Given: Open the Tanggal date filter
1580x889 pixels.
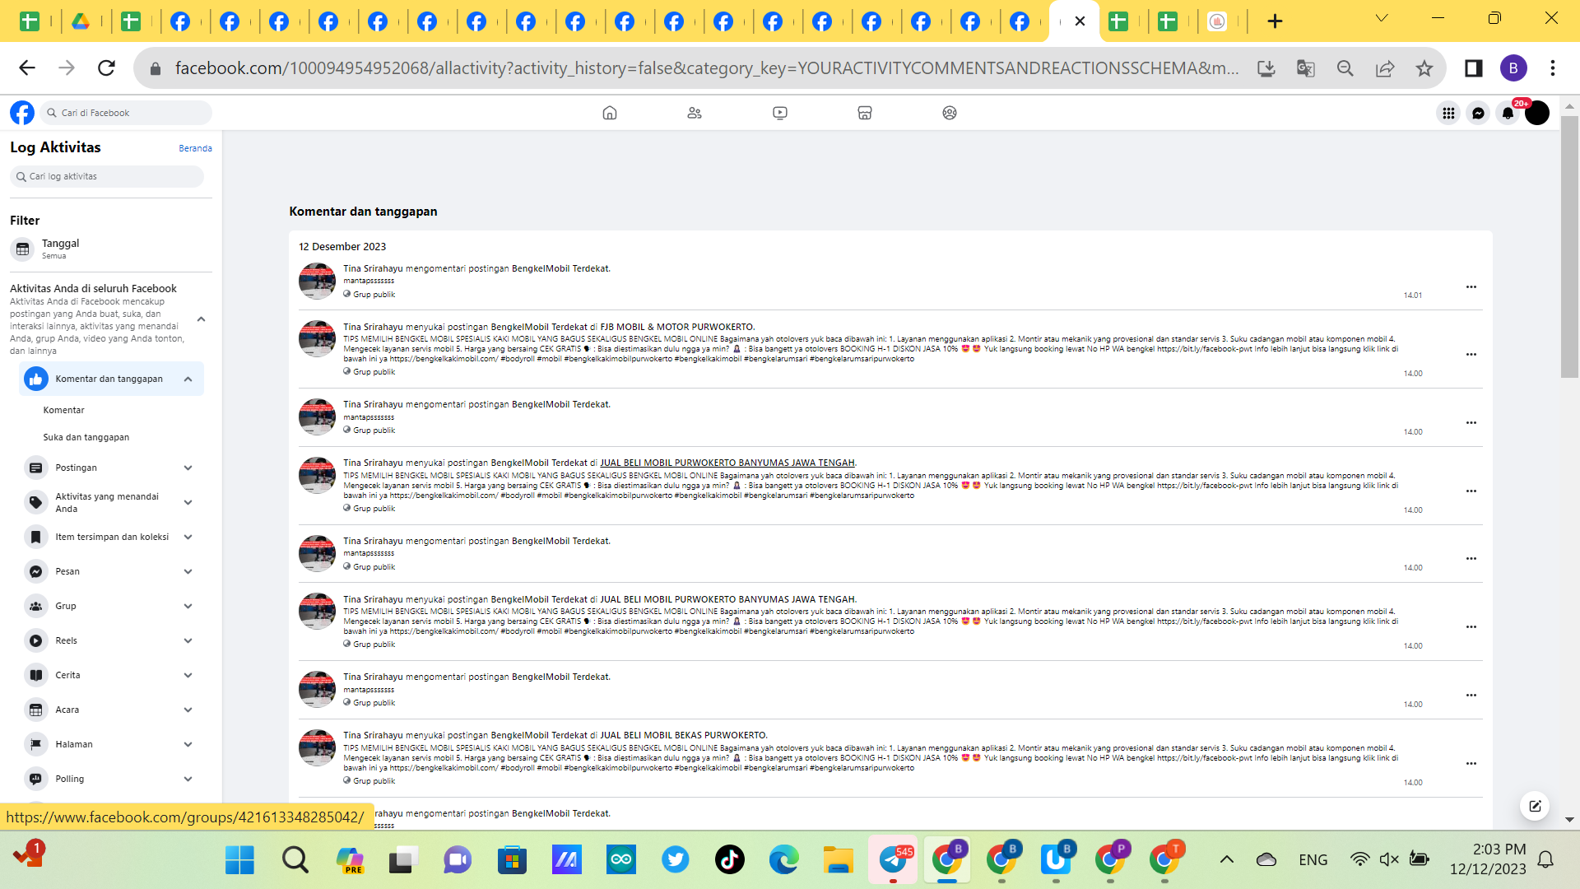Looking at the screenshot, I should click(x=61, y=249).
